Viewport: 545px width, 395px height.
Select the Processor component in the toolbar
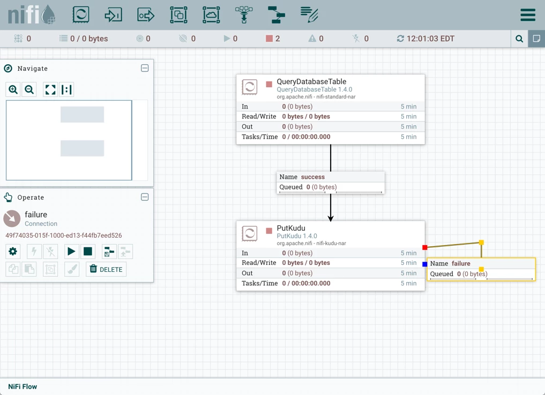(x=80, y=15)
